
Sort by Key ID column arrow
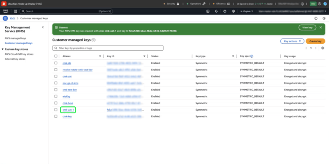(144, 56)
